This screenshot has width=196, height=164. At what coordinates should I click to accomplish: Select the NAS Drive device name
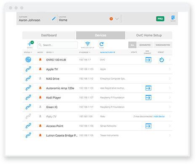point(53,79)
